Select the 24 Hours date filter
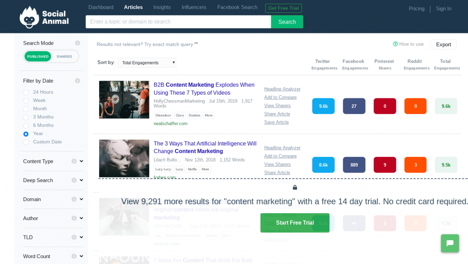 click(x=26, y=92)
